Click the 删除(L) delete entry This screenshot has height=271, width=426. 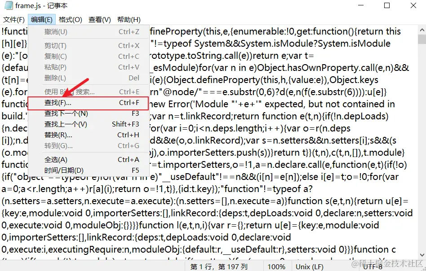pyautogui.click(x=88, y=78)
